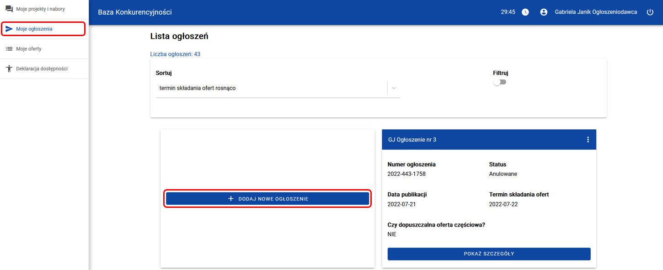Click the list icon beside Moje oferty

[9, 49]
